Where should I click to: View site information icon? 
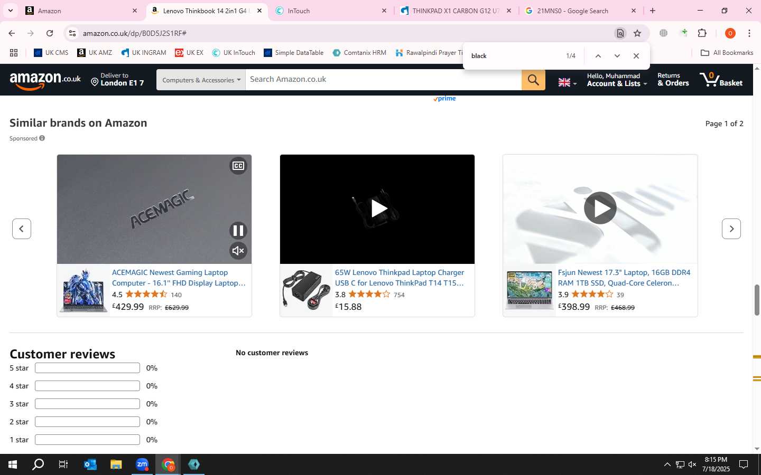(72, 33)
